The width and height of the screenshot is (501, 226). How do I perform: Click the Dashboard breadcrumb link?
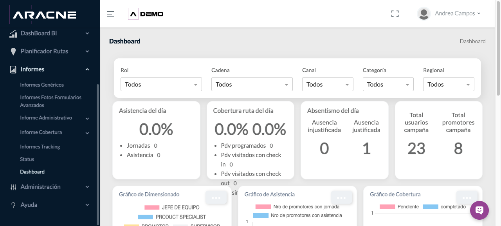(472, 41)
